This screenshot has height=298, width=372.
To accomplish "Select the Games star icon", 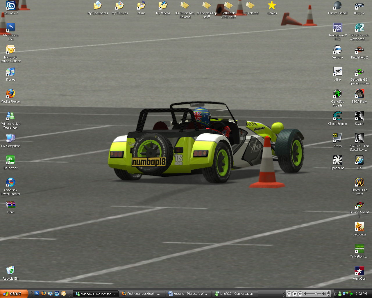I will coord(272,8).
